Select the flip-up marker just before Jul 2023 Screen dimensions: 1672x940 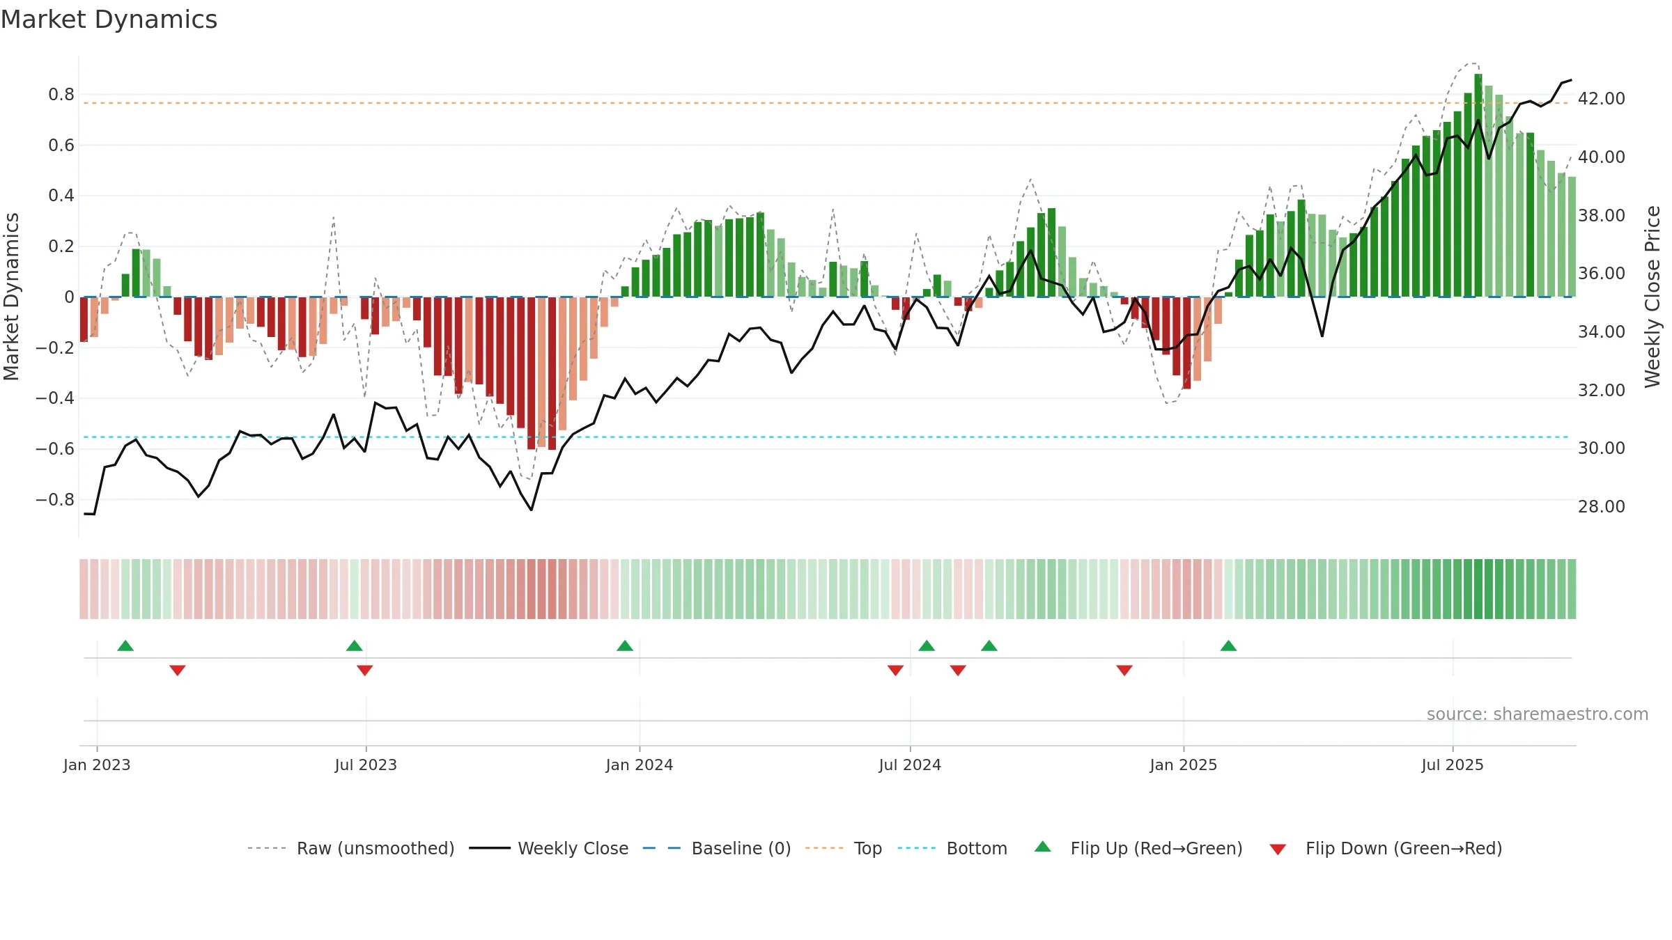click(x=355, y=645)
